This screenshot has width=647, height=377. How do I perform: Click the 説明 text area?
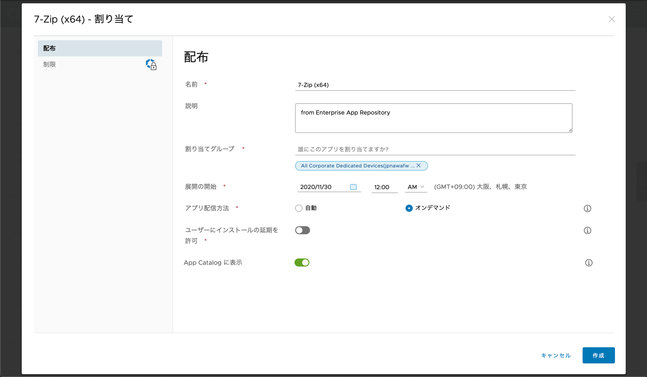433,118
